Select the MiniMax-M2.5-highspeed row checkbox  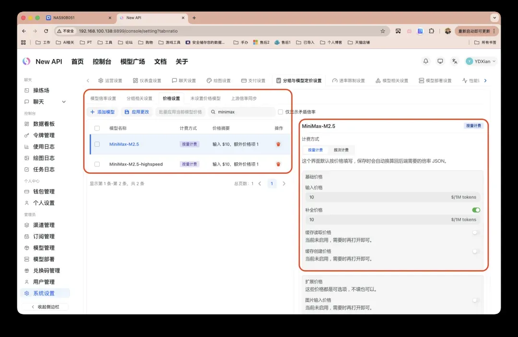97,164
